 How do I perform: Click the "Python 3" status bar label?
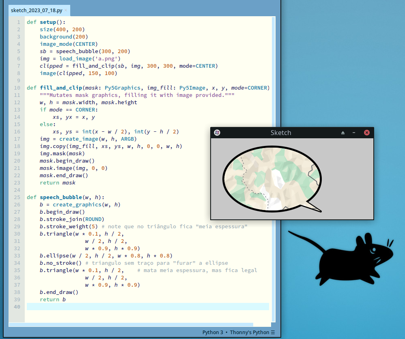click(x=213, y=333)
